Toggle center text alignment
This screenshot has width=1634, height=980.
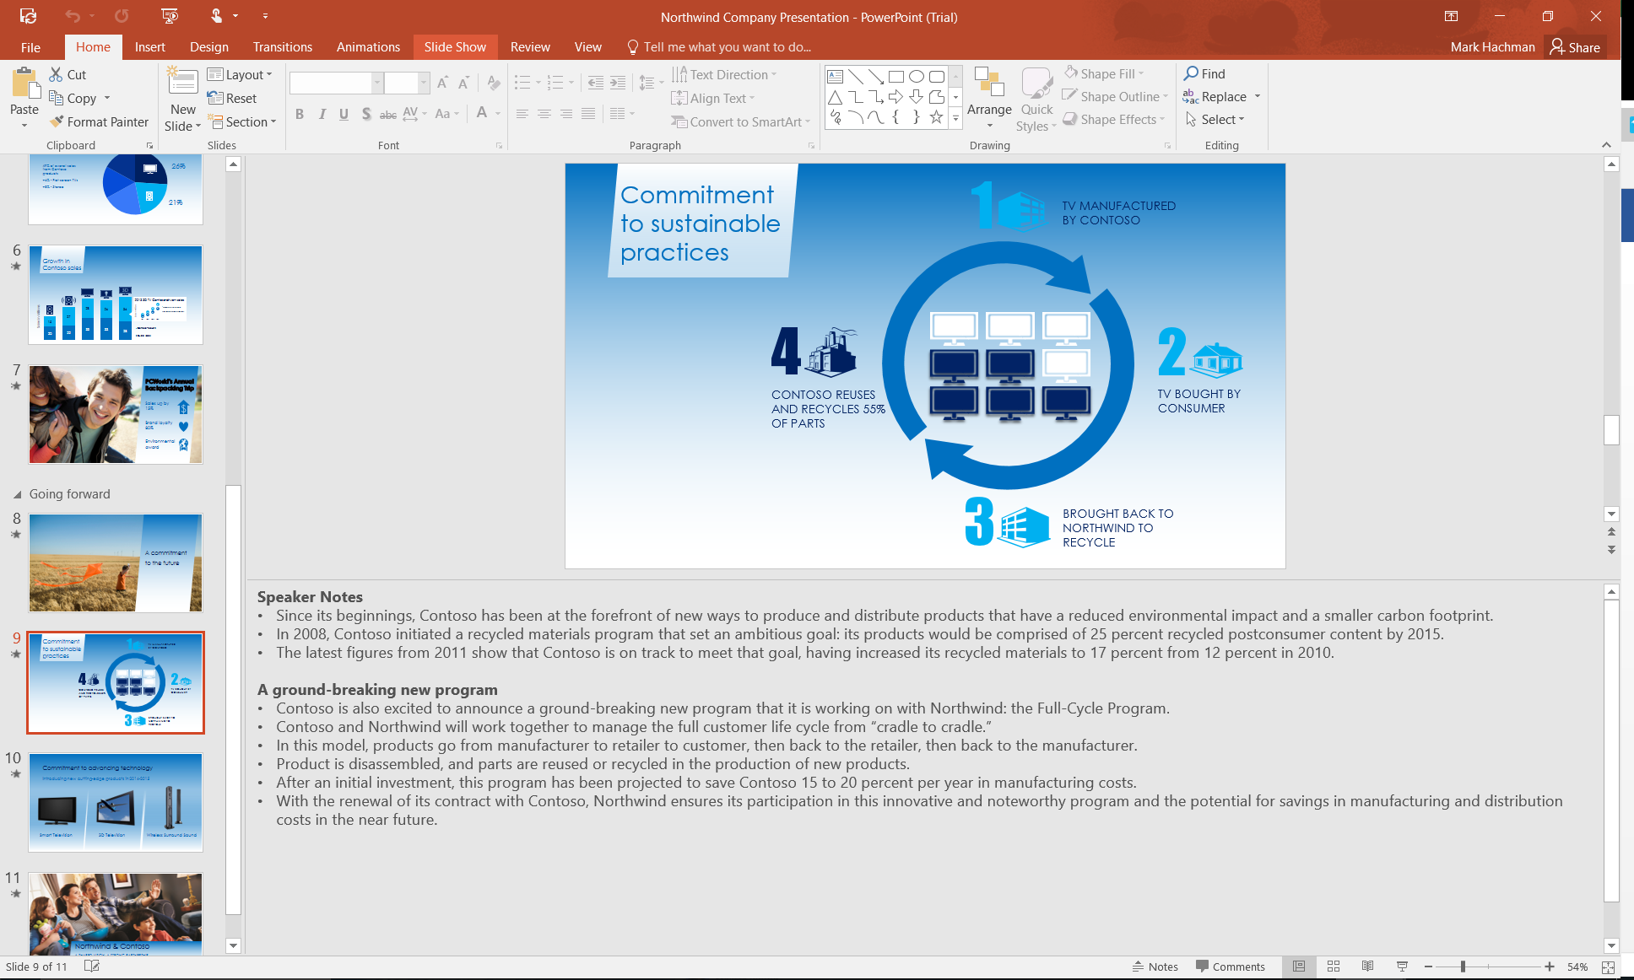coord(544,114)
